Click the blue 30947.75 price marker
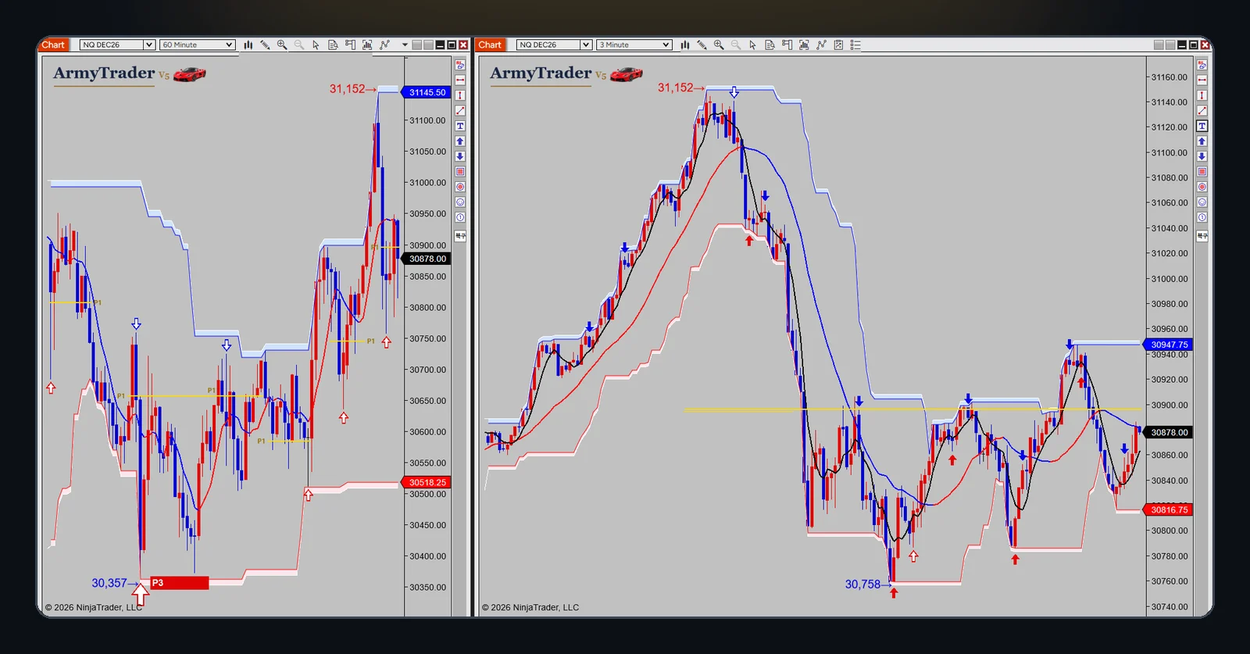 coord(1167,345)
